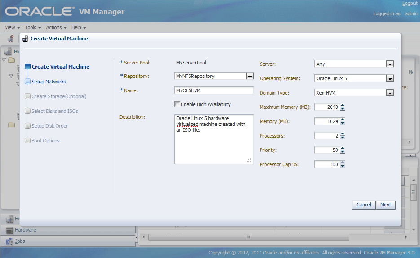Increase Priority with up arrow

(x=343, y=148)
